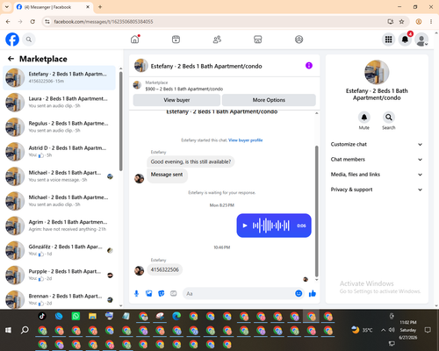Search in conversation using magnifier icon
Screen dimensions: 439x351
coord(389,118)
